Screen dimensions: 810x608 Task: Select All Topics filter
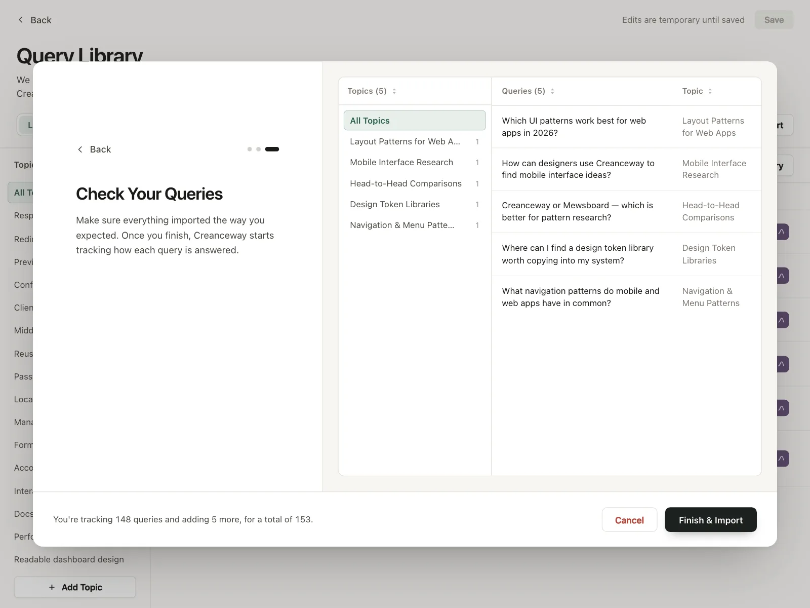[415, 121]
